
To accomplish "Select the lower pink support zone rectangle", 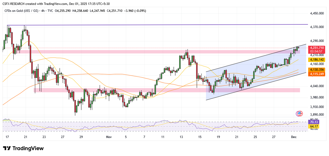I will (x=148, y=90).
